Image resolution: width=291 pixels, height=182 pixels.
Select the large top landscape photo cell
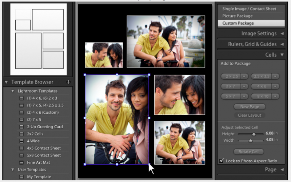pyautogui.click(x=166, y=41)
